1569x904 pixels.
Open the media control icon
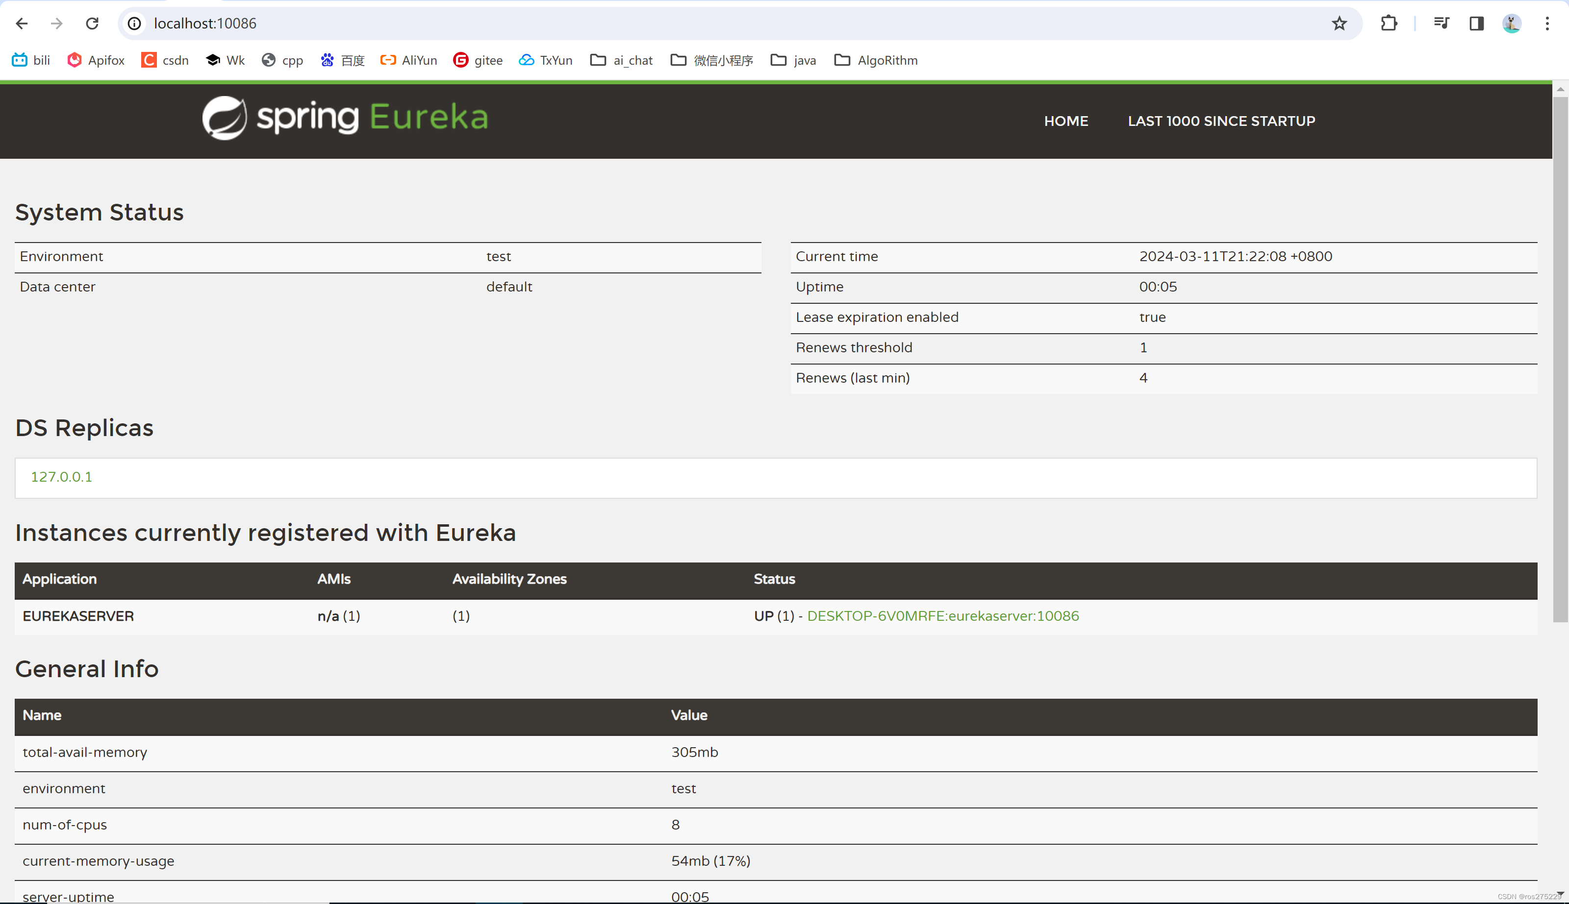click(1441, 24)
